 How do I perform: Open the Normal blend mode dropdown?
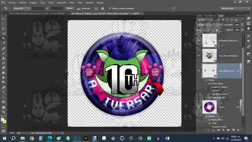(210, 25)
